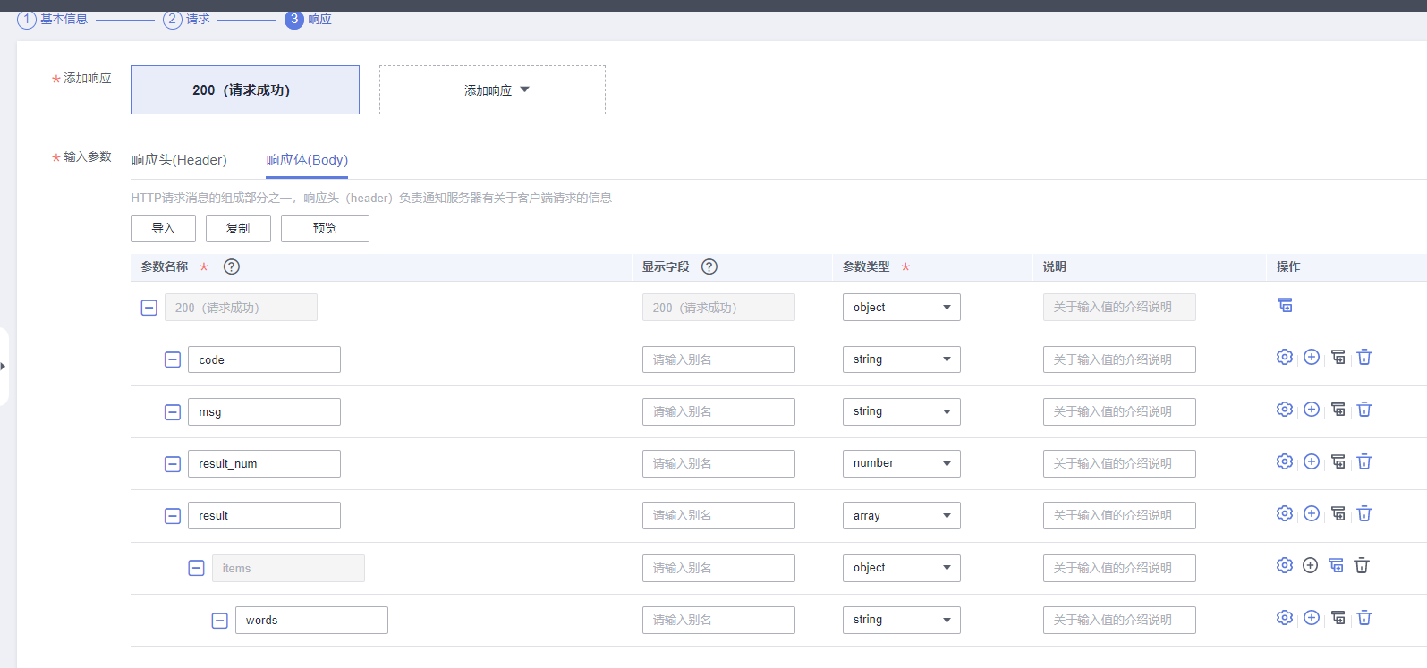
Task: Click add child node icon in result row
Action: tap(1338, 513)
